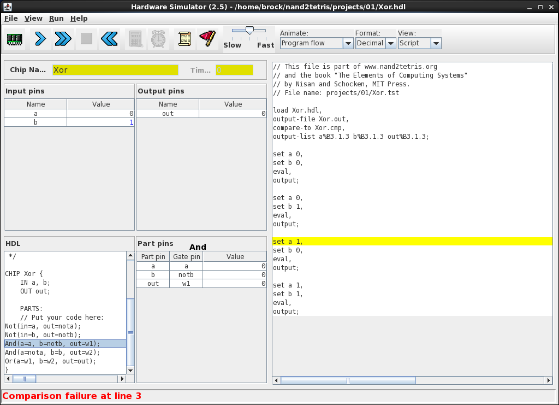Image resolution: width=559 pixels, height=405 pixels.
Task: Run the script with fast-forward icon
Action: 63,39
